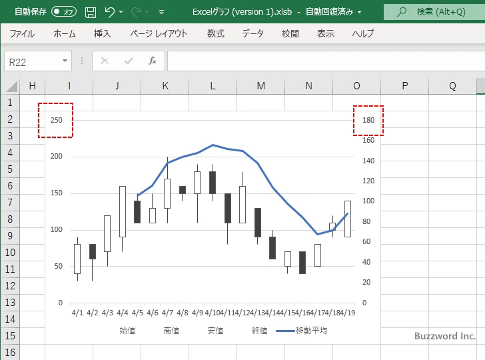The image size is (485, 360).
Task: Click the Insert Function fx icon
Action: (x=153, y=61)
